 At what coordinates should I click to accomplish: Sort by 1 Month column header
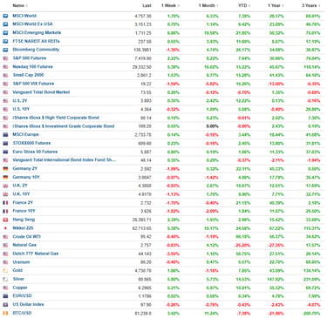click(208, 5)
